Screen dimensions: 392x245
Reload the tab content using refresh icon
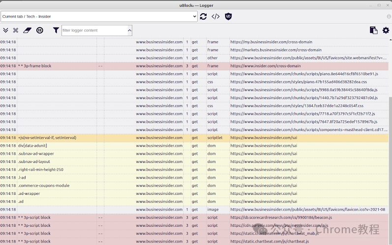click(203, 17)
